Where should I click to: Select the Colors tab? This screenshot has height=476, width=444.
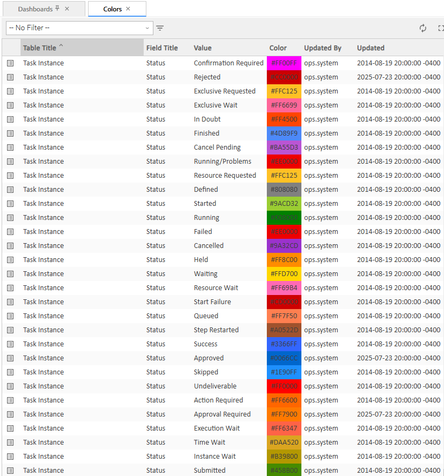[112, 9]
